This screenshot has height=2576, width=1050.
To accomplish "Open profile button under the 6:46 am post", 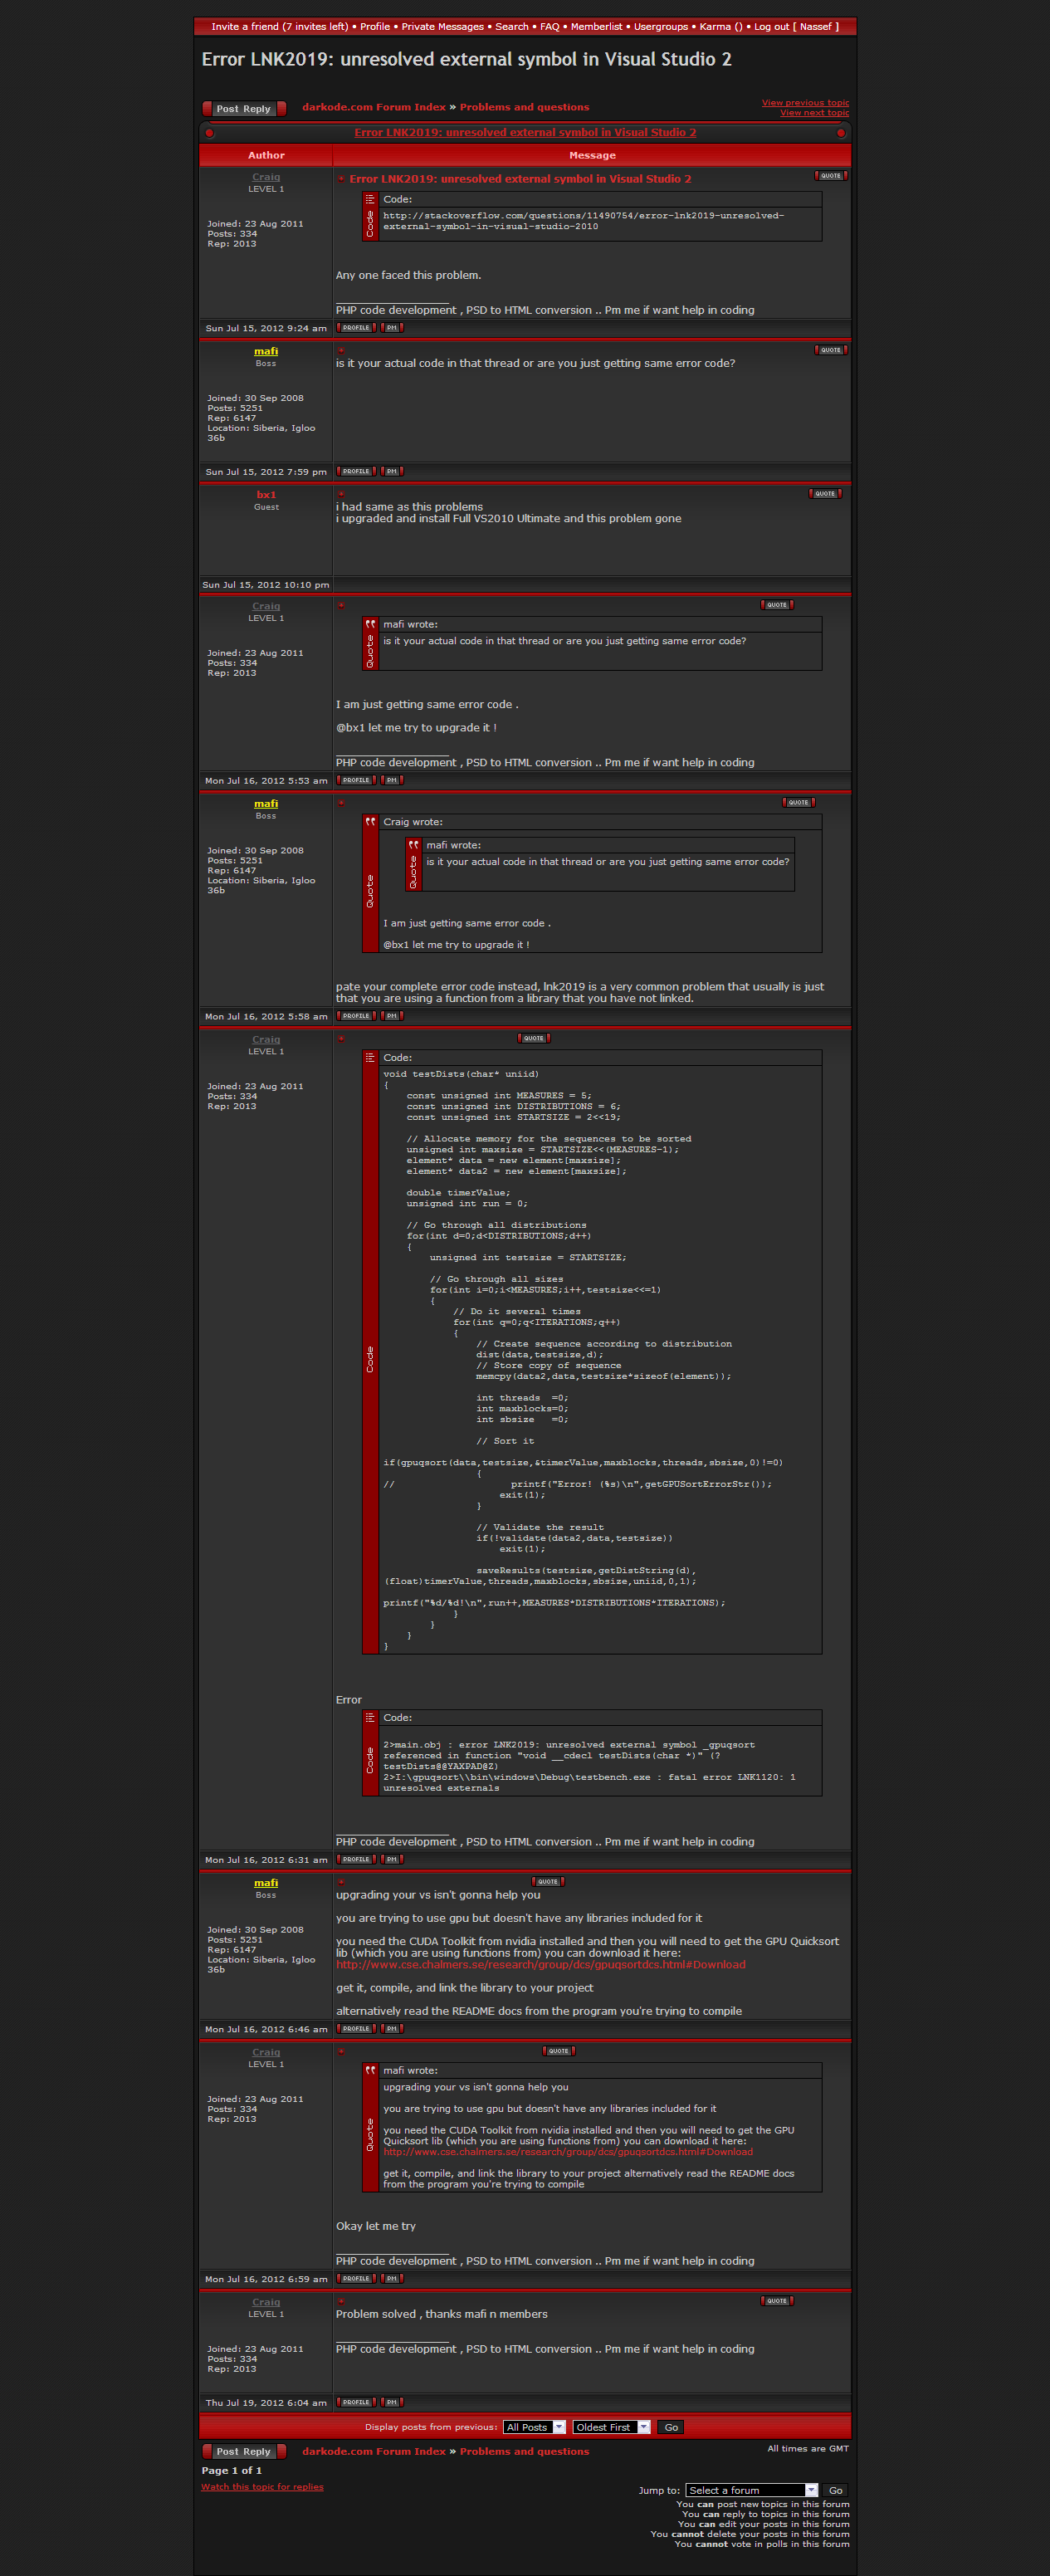I will (x=356, y=2029).
